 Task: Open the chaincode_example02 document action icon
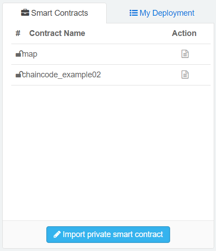coord(185,75)
